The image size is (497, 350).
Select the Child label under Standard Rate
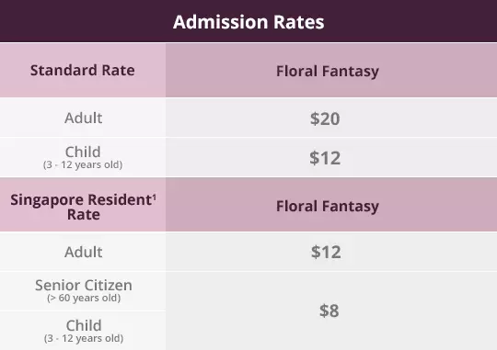(x=83, y=152)
